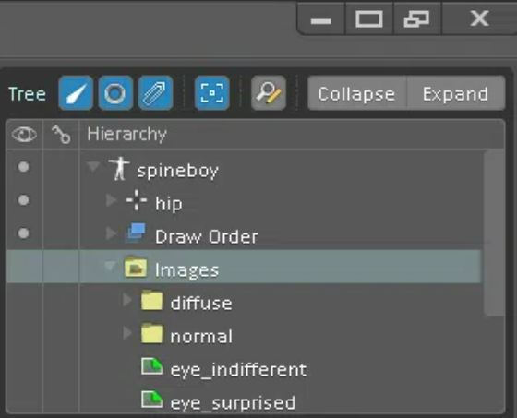The height and width of the screenshot is (418, 517).
Task: Toggle visibility dot for spineboy
Action: coord(23,167)
